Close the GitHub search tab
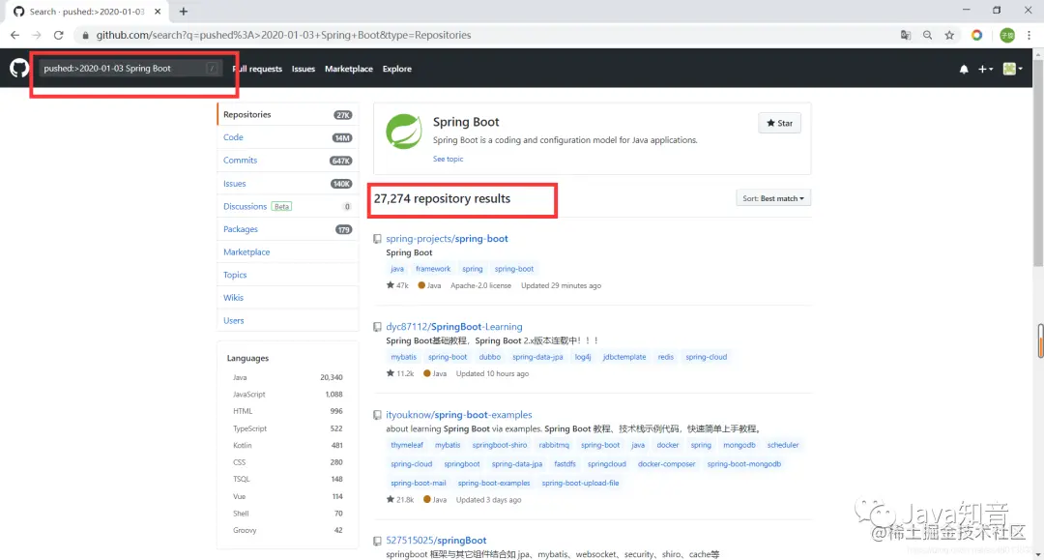Screen dimensions: 1044x560 click(x=158, y=12)
